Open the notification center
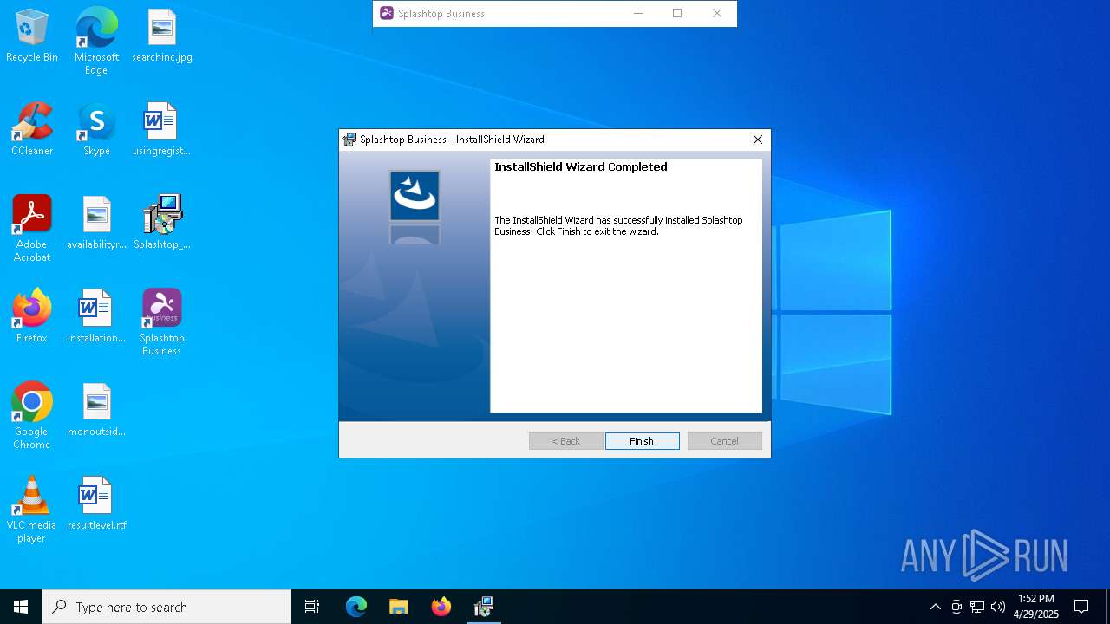1110x624 pixels. [1081, 607]
